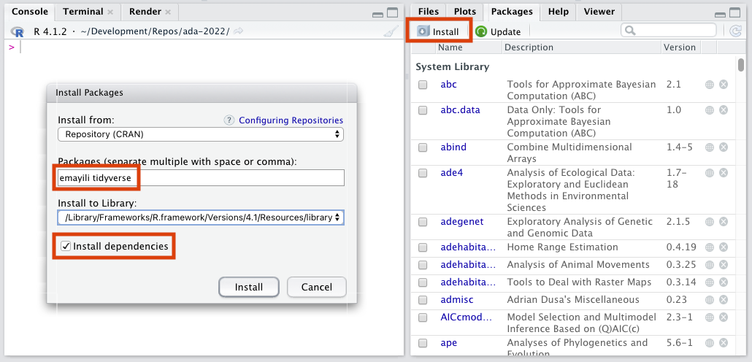This screenshot has width=752, height=362.
Task: Click the Cancel button in Install Packages
Action: [316, 287]
